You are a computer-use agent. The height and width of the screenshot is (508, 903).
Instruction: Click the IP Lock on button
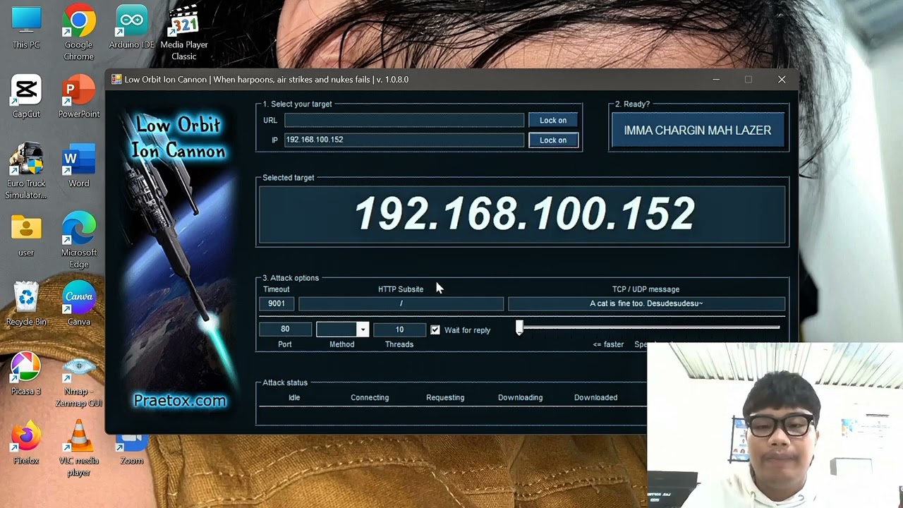553,140
